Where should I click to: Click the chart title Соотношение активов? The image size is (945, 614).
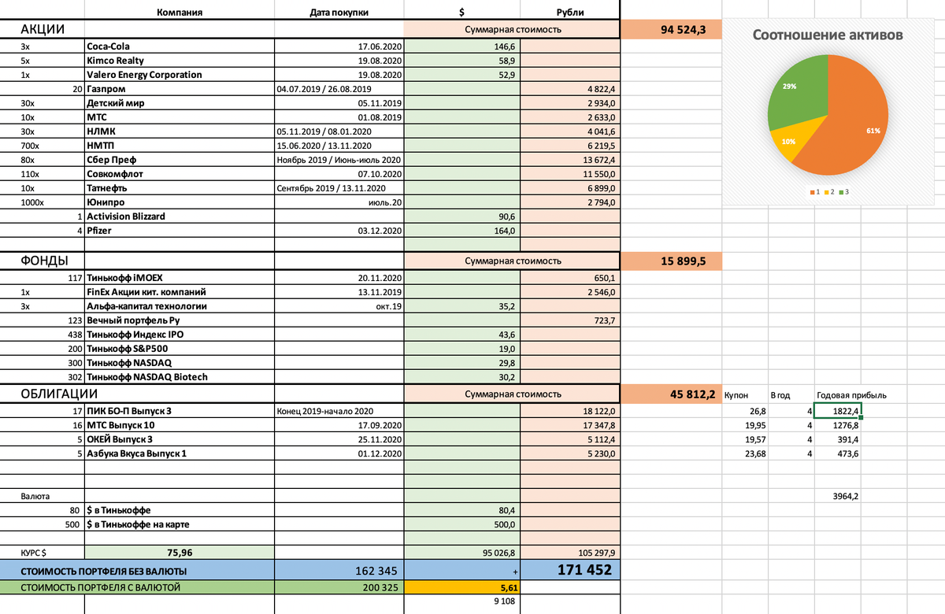coord(828,35)
